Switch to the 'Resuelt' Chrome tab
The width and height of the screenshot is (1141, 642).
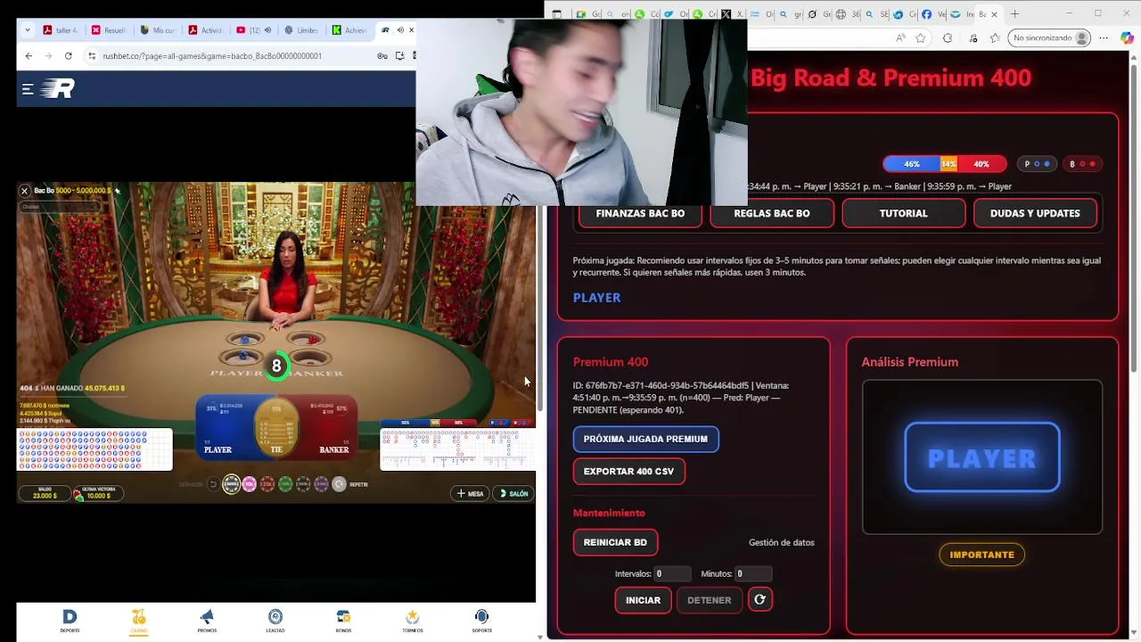tap(110, 30)
